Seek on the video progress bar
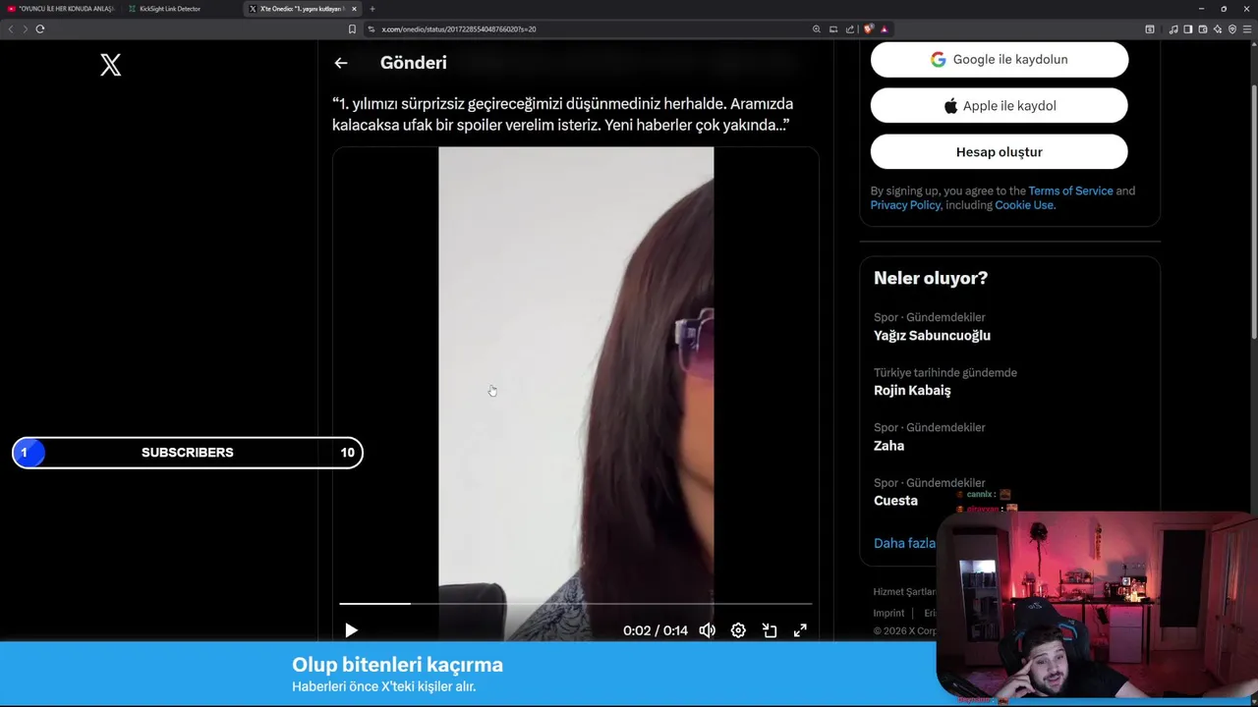 pyautogui.click(x=576, y=604)
